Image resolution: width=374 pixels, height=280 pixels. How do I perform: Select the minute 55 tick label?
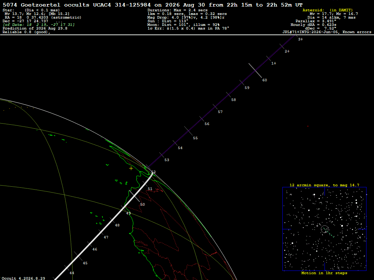pyautogui.click(x=195, y=138)
